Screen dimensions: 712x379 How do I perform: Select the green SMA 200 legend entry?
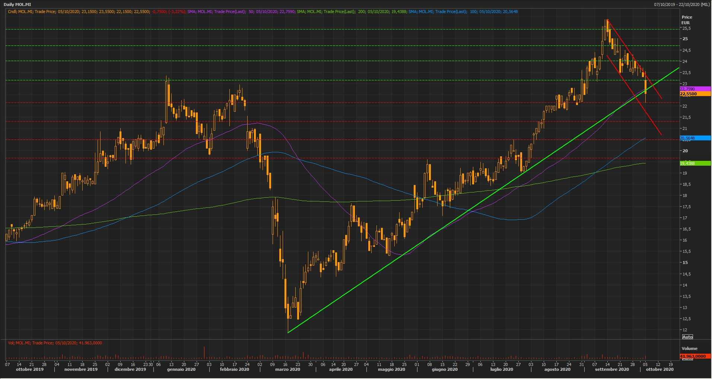tap(352, 12)
